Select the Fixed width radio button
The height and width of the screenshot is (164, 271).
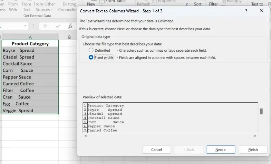point(91,57)
